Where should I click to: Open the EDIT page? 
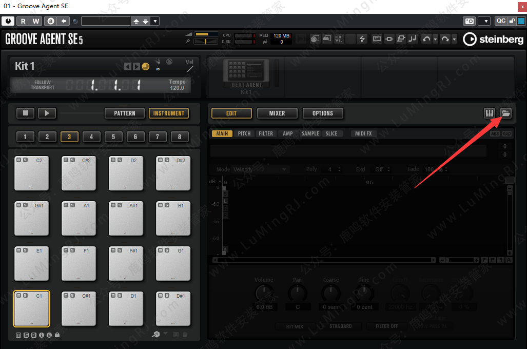[x=231, y=113]
